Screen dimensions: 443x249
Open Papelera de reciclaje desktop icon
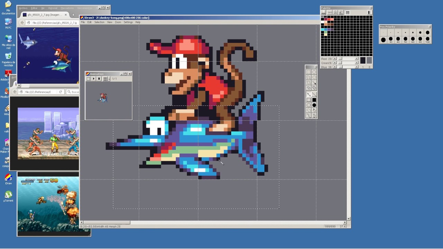point(8,59)
